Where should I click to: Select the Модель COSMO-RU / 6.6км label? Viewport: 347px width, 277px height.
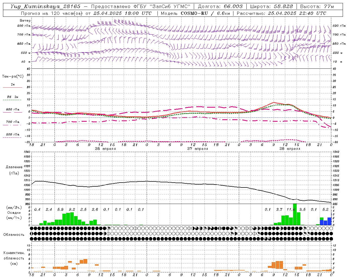pyautogui.click(x=195, y=13)
